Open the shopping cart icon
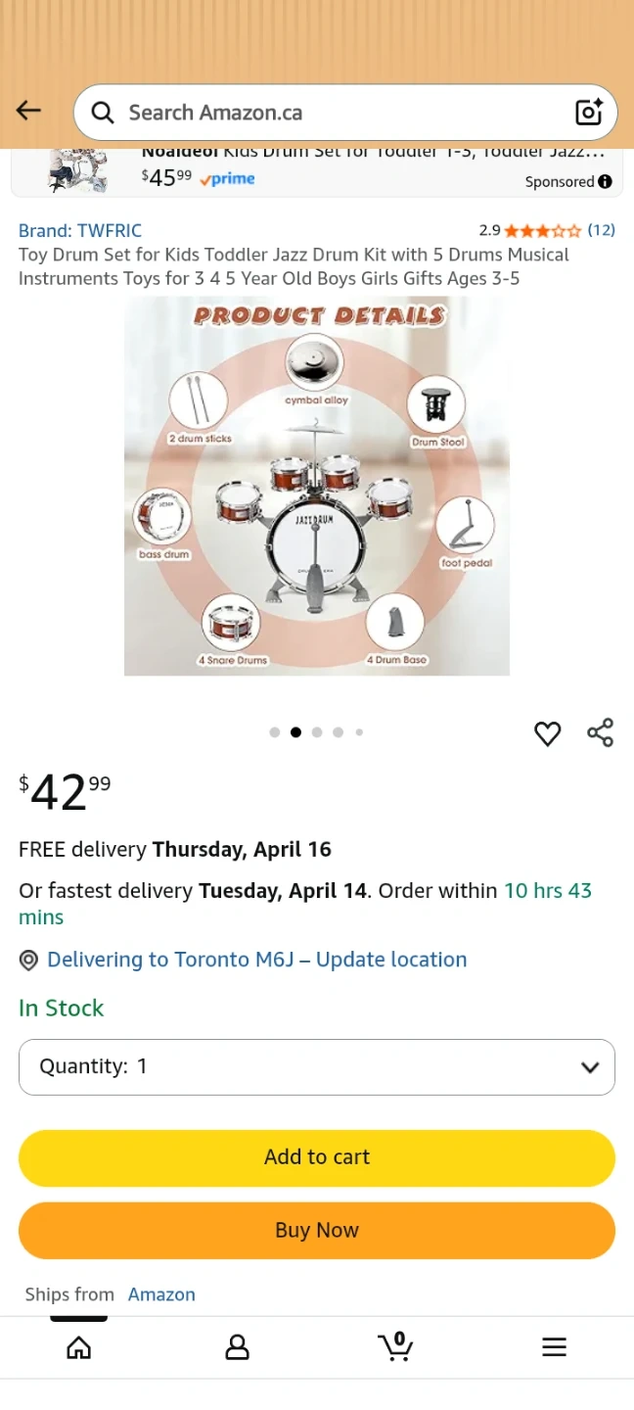634x1410 pixels. pyautogui.click(x=395, y=1346)
